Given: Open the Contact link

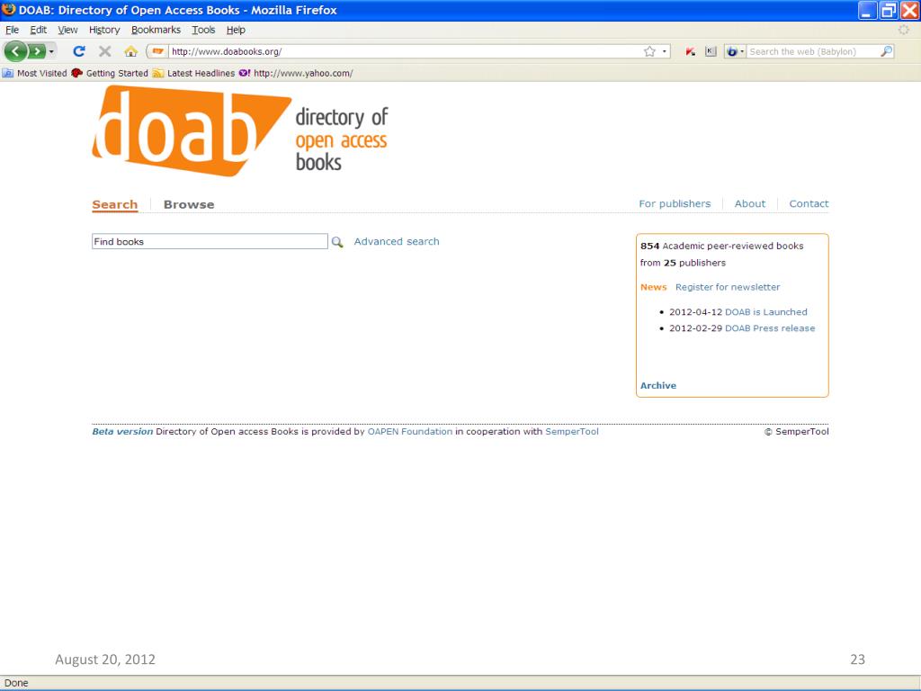Looking at the screenshot, I should click(x=809, y=204).
